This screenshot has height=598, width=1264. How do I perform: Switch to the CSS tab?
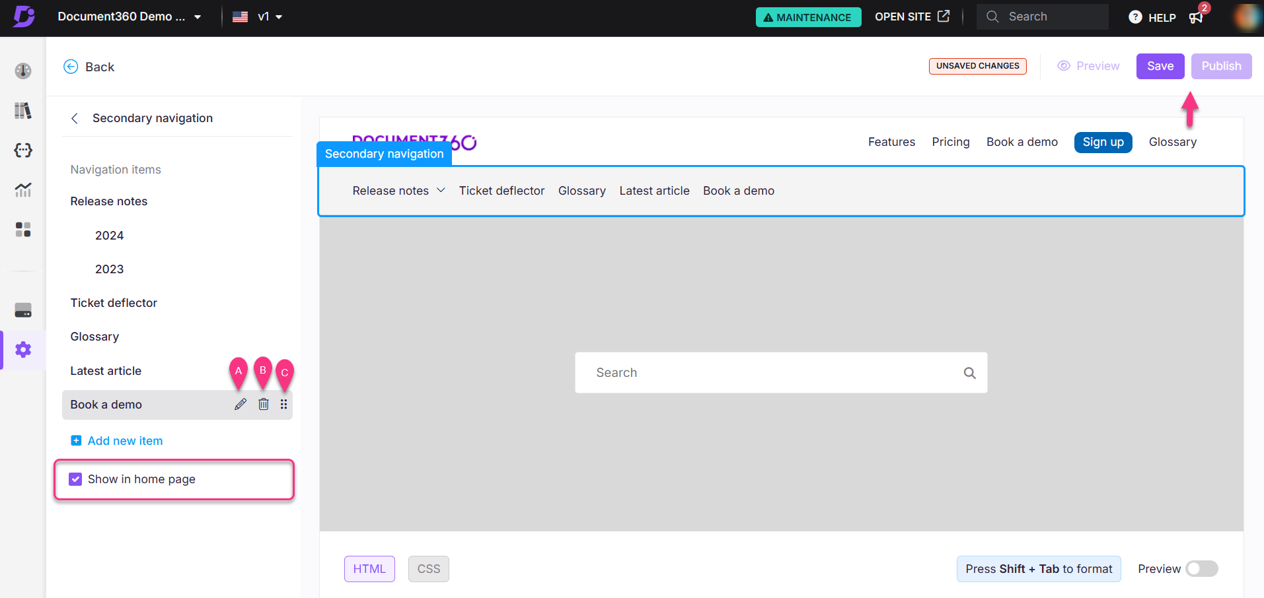[x=429, y=569]
